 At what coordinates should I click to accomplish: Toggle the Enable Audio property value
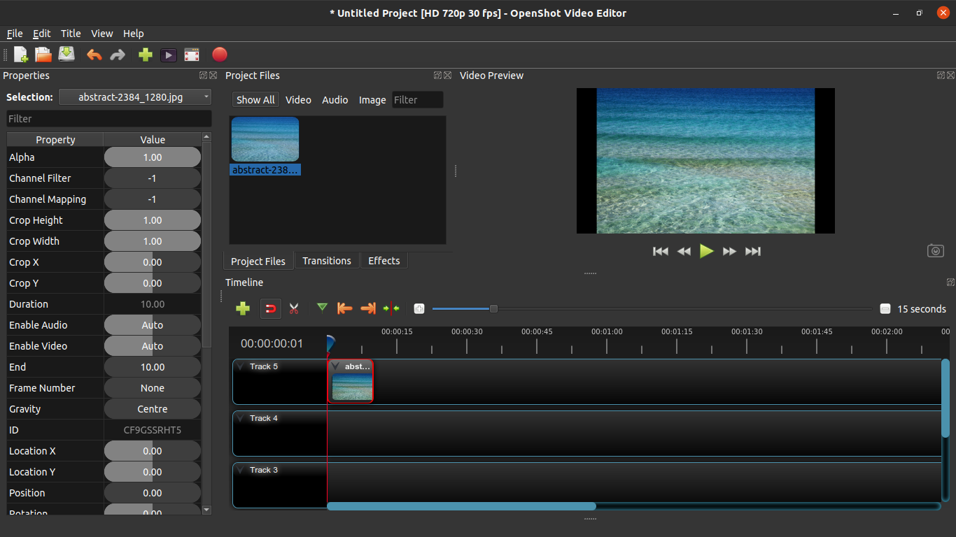point(152,324)
